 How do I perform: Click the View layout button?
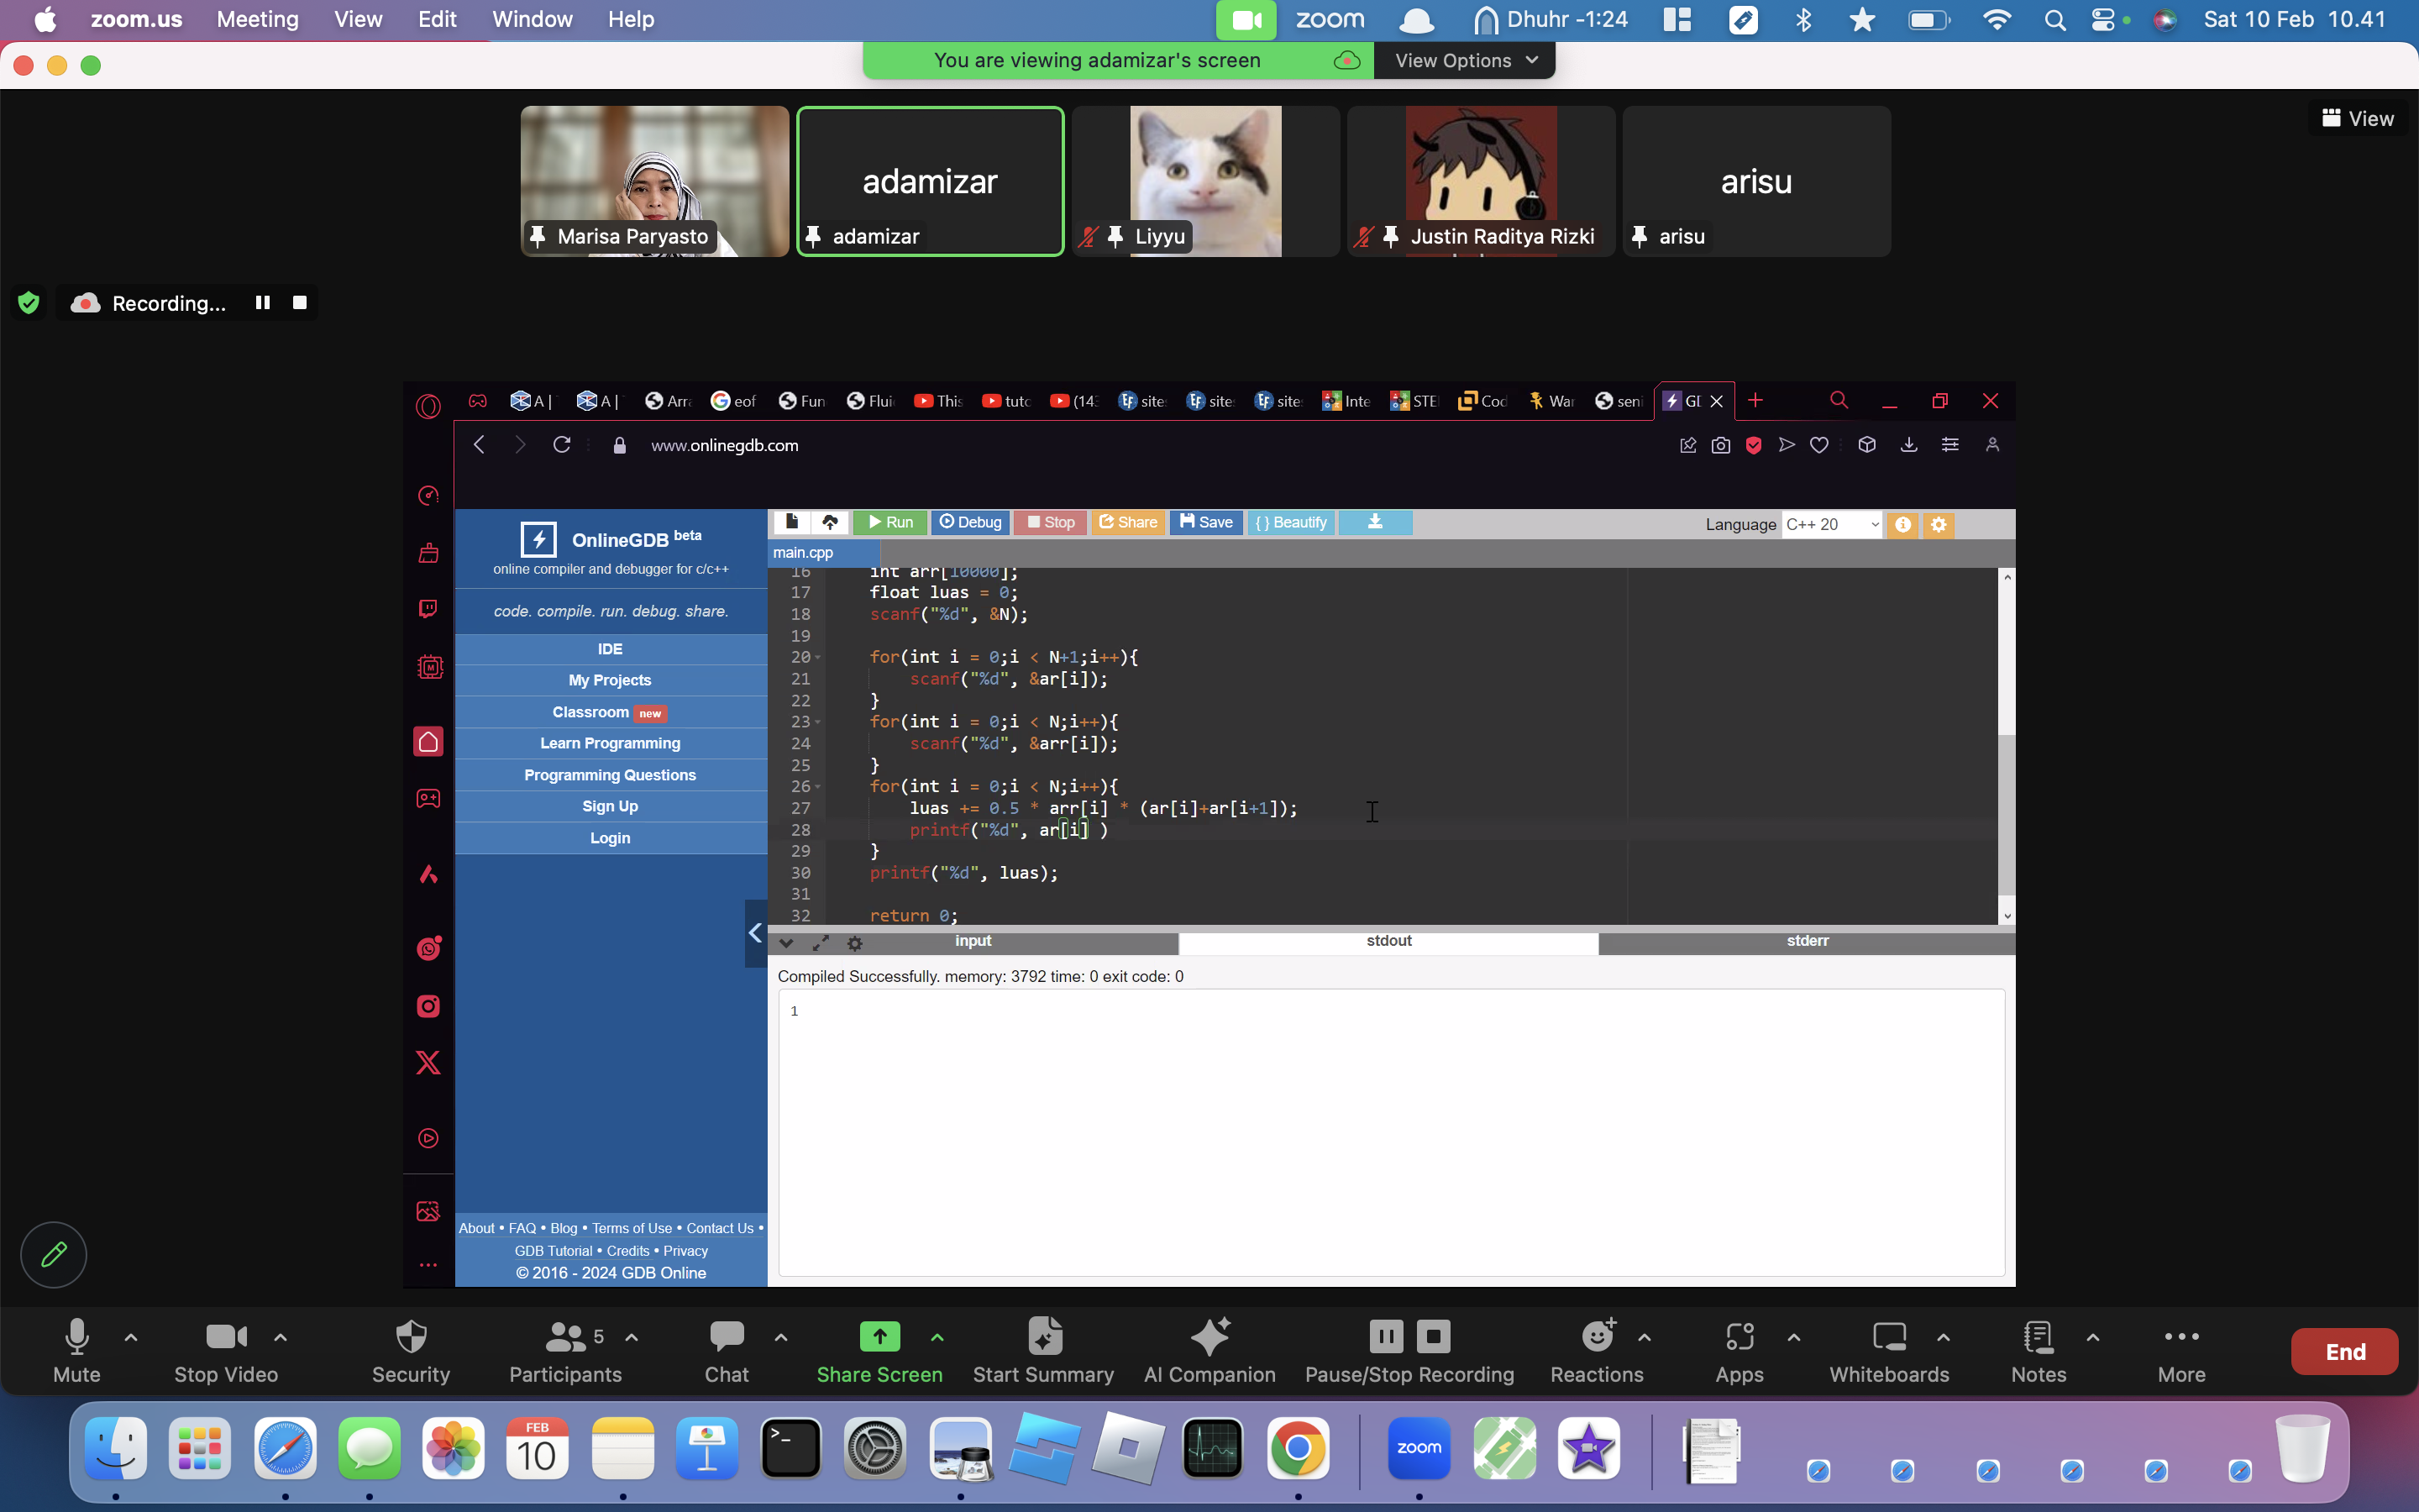click(x=2357, y=118)
